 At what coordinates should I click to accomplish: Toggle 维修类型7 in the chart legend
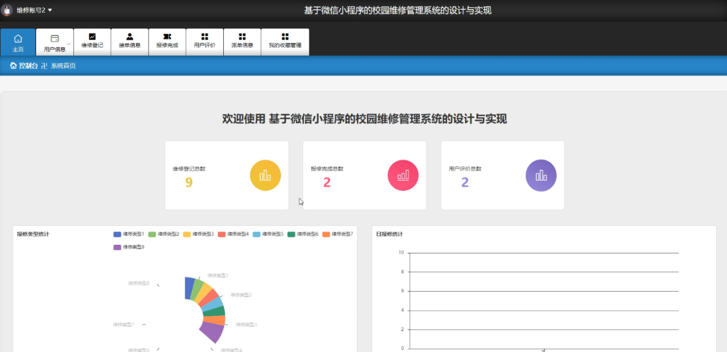click(x=338, y=234)
